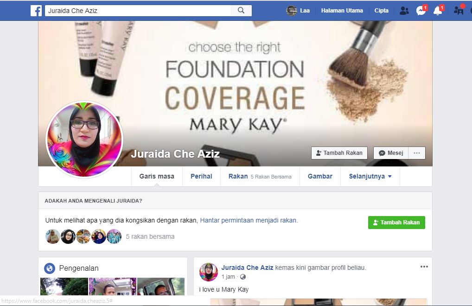Click the 1 jam post timestamp
Viewport: 472px width, 306px height.
click(x=228, y=277)
